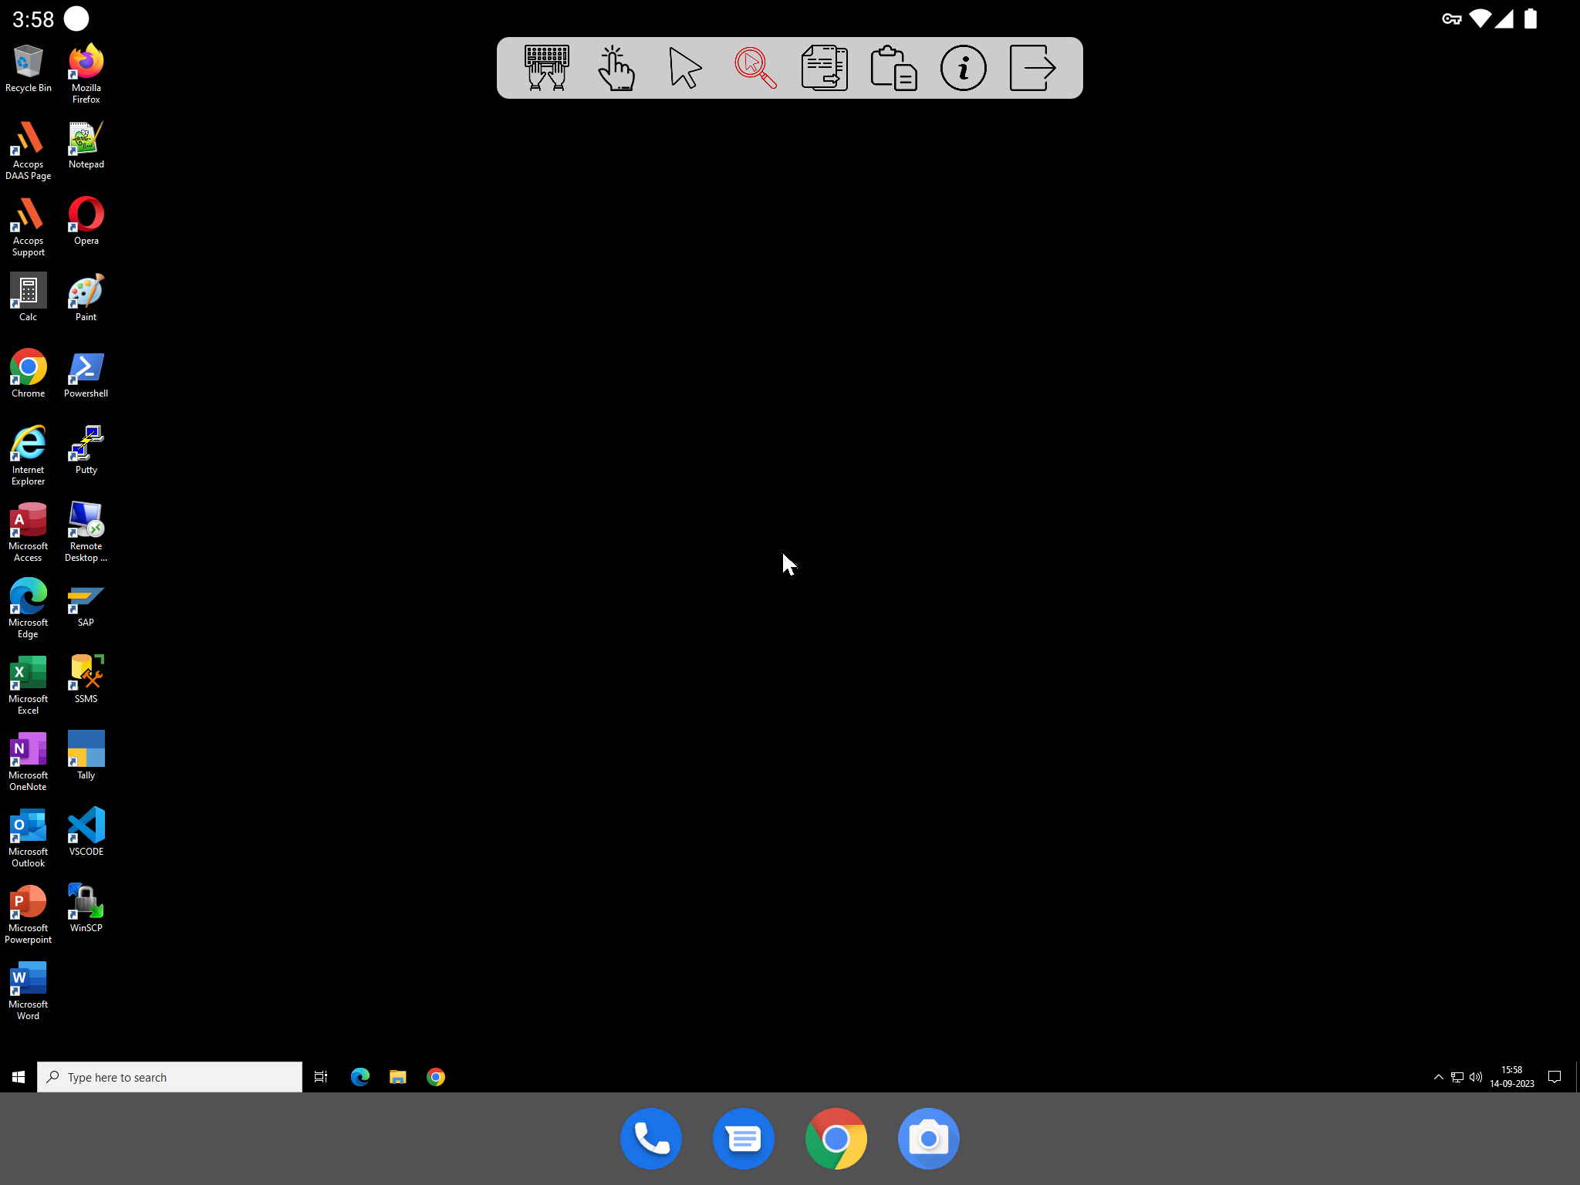Screen dimensions: 1580x1185
Task: Open the Android Messages dock app
Action: [744, 1139]
